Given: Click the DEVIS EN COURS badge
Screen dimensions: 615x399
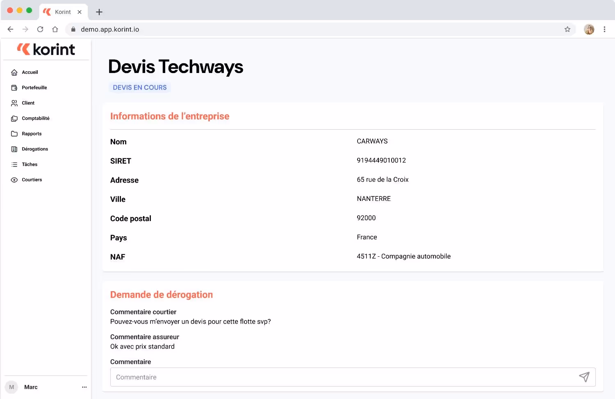Looking at the screenshot, I should [x=140, y=87].
